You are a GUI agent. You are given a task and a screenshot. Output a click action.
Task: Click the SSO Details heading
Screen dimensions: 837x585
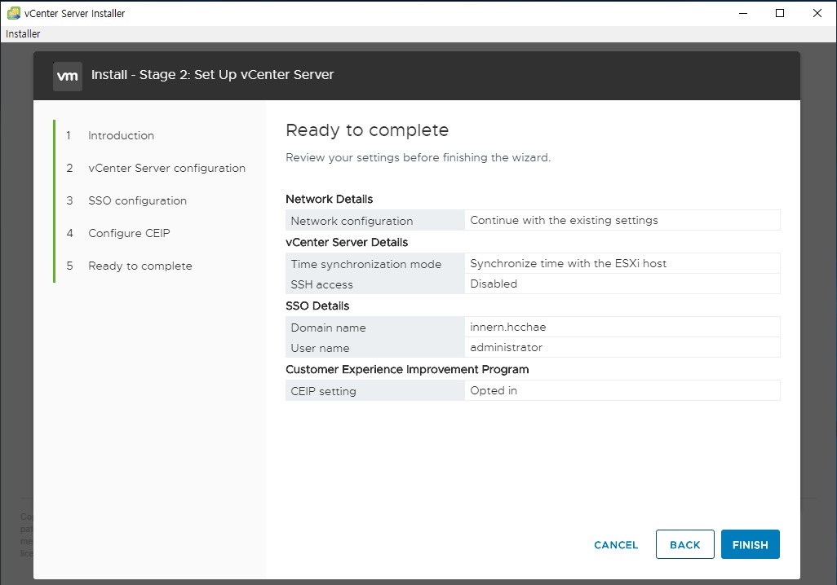coord(317,306)
